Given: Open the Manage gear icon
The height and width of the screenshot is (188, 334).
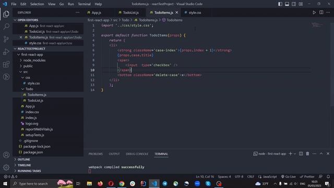Looking at the screenshot, I should coord(6,168).
